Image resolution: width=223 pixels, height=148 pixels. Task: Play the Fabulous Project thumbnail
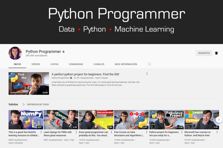pos(167,120)
